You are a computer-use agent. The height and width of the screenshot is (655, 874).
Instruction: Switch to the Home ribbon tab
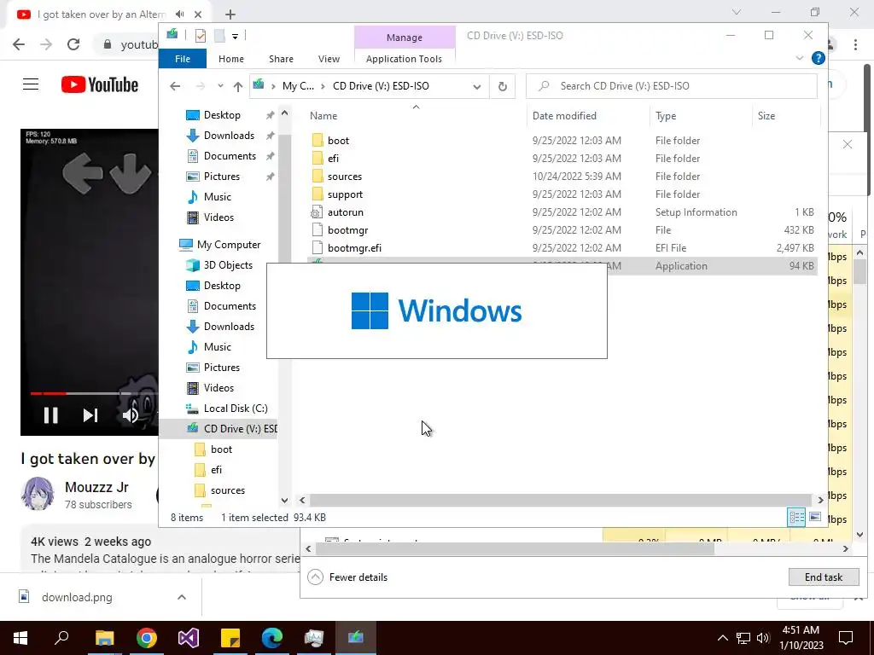tap(230, 59)
